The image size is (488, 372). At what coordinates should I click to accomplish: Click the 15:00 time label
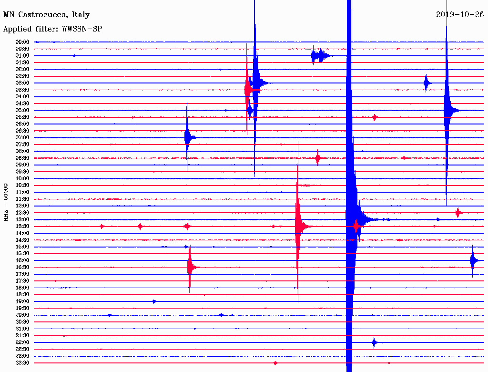pyautogui.click(x=22, y=247)
